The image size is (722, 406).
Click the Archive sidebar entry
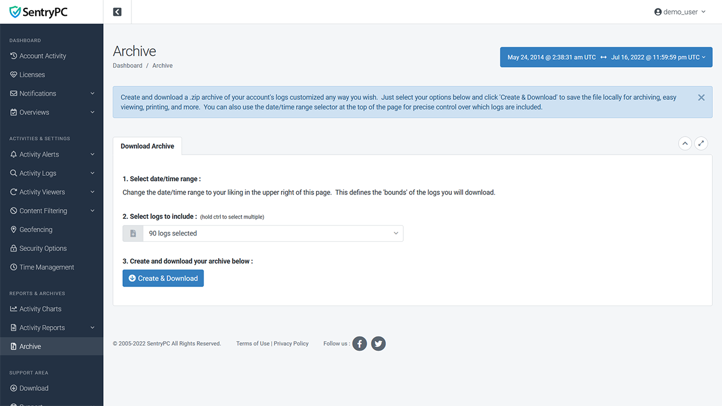51,346
